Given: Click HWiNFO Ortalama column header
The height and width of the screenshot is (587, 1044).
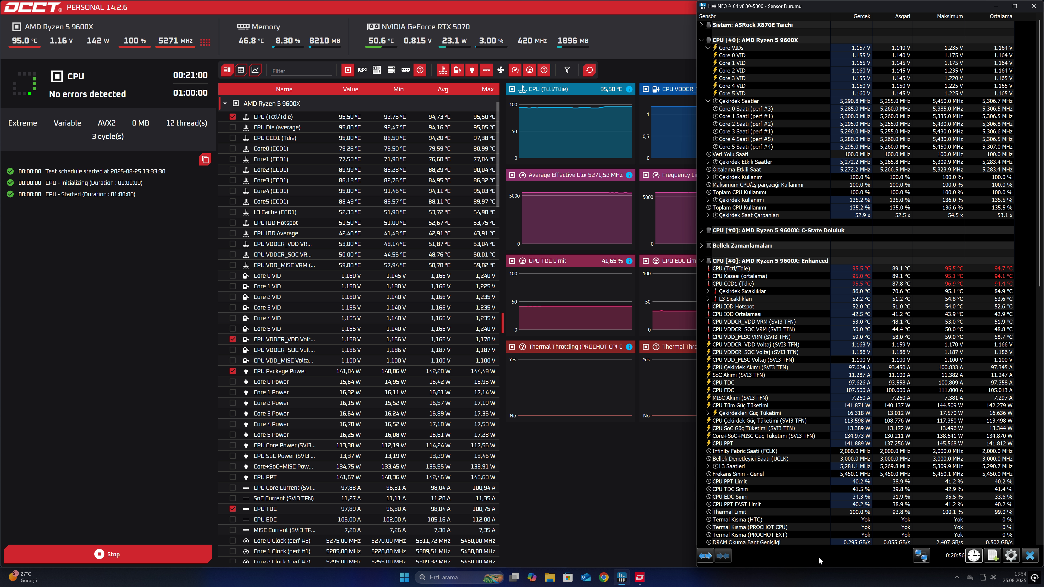Looking at the screenshot, I should 1000,16.
